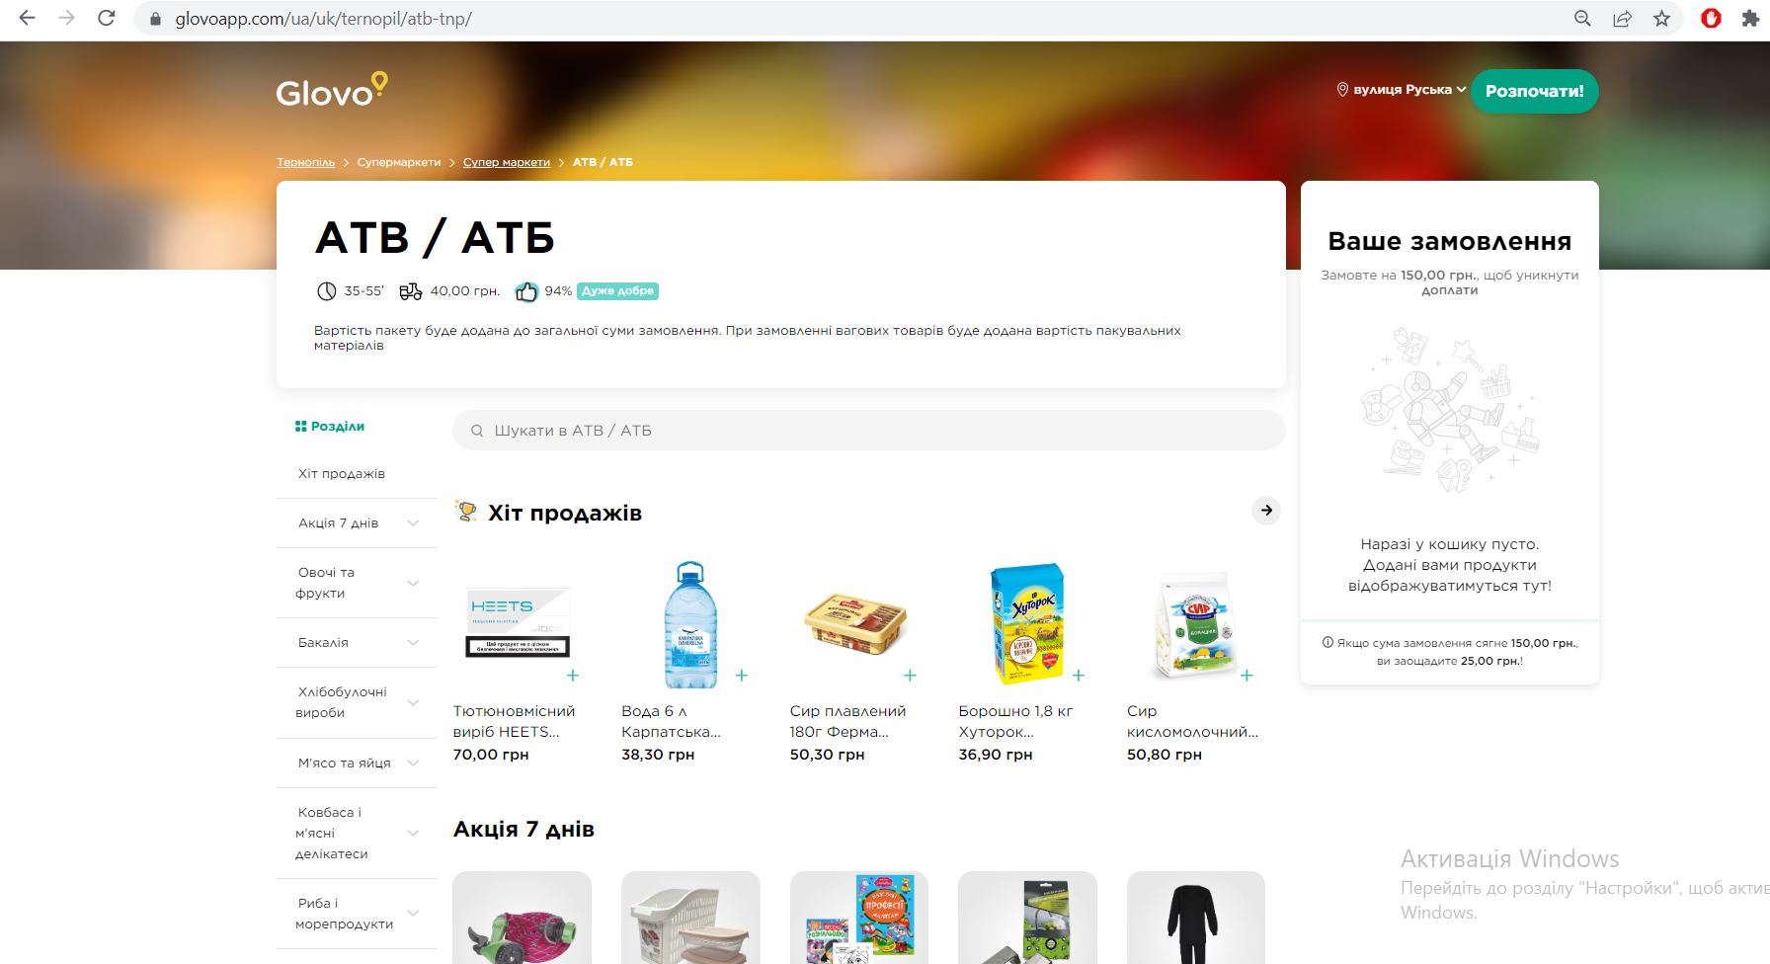Follow the Тернопіль breadcrumb link
The height and width of the screenshot is (964, 1770).
coord(306,162)
